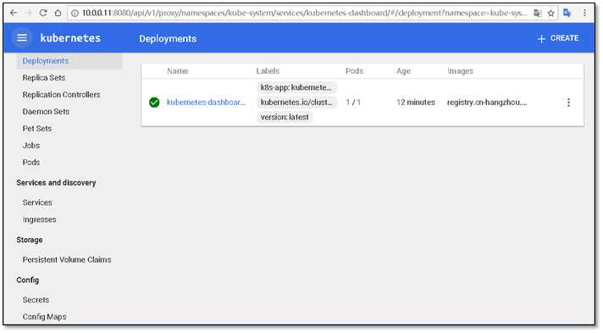Open Persistent Volume Claims
Screen dimensions: 603x333
(67, 260)
